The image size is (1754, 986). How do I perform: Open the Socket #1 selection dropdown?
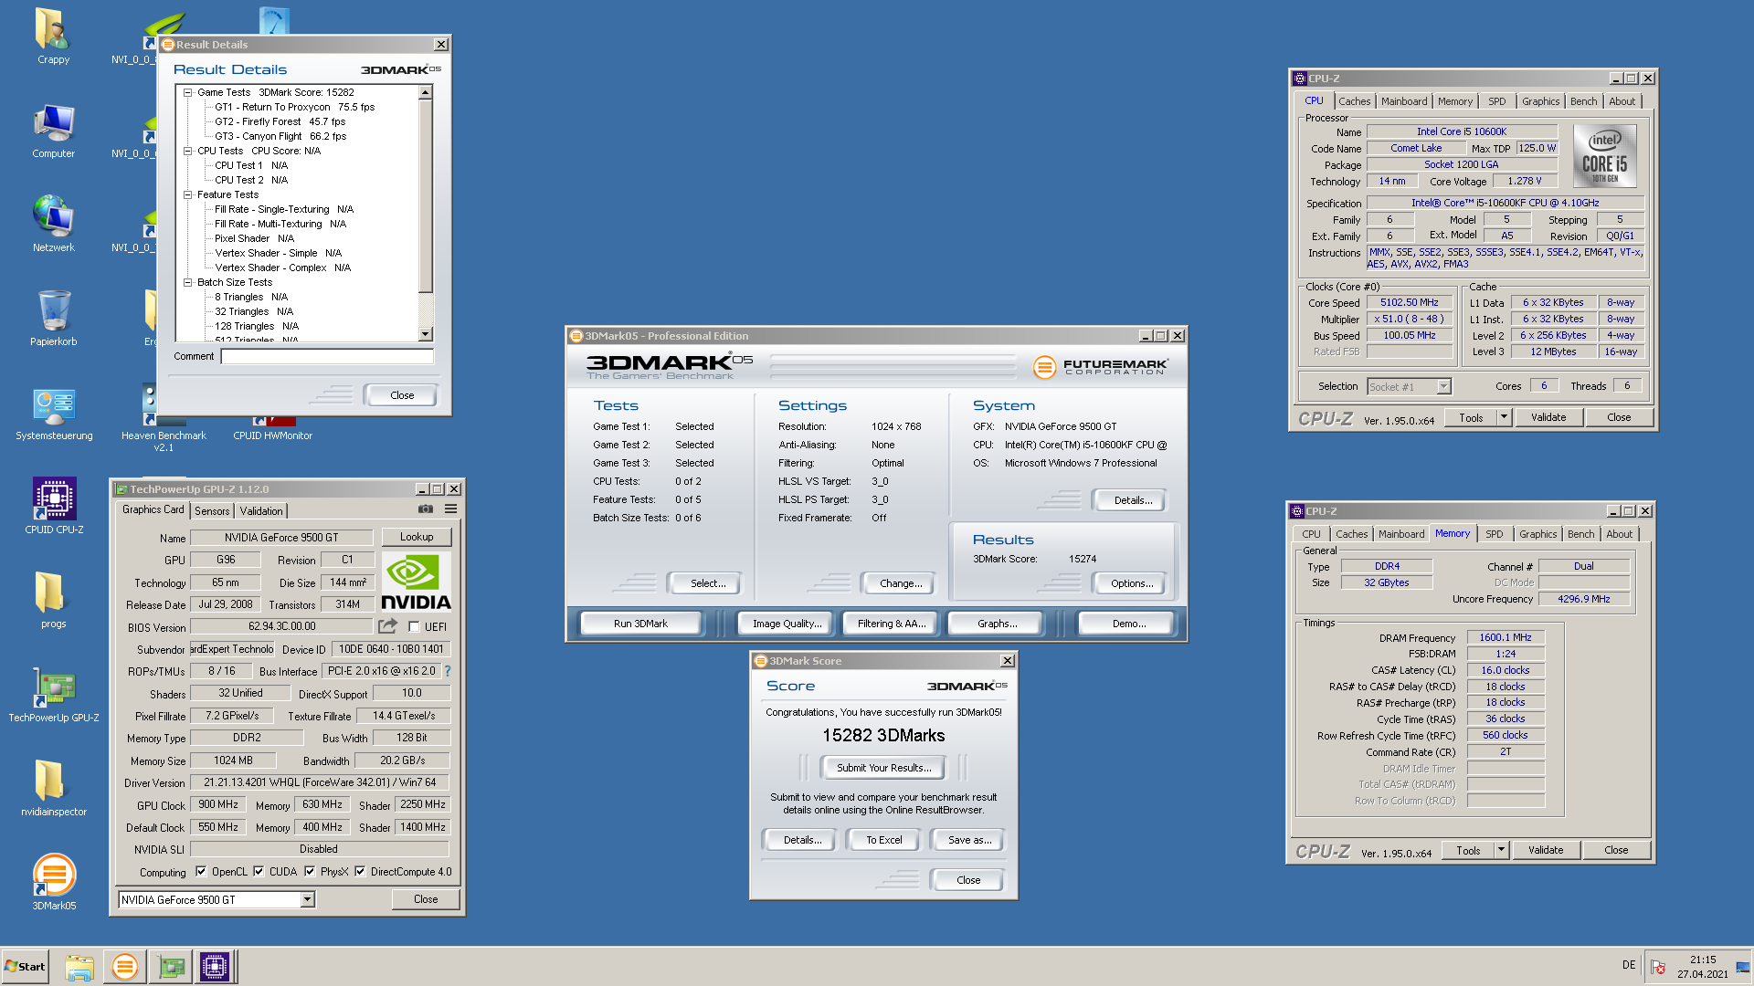(1443, 387)
